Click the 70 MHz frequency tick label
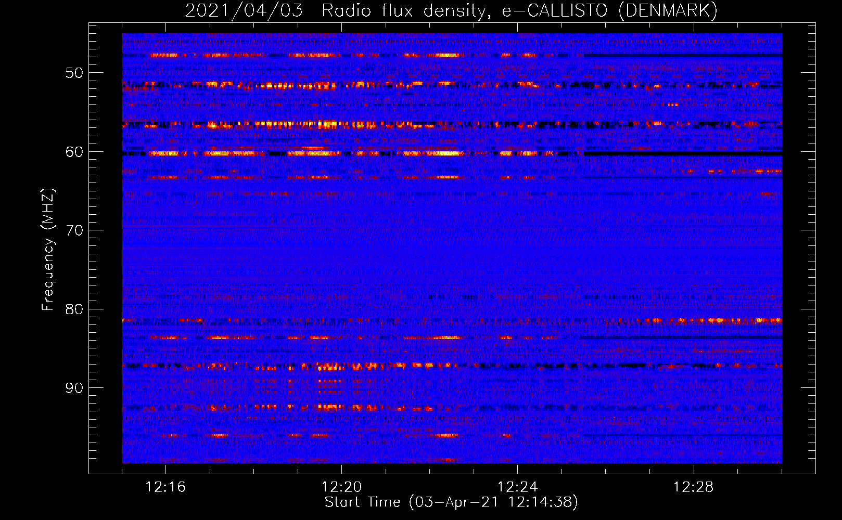Viewport: 842px width, 520px height. pyautogui.click(x=74, y=230)
